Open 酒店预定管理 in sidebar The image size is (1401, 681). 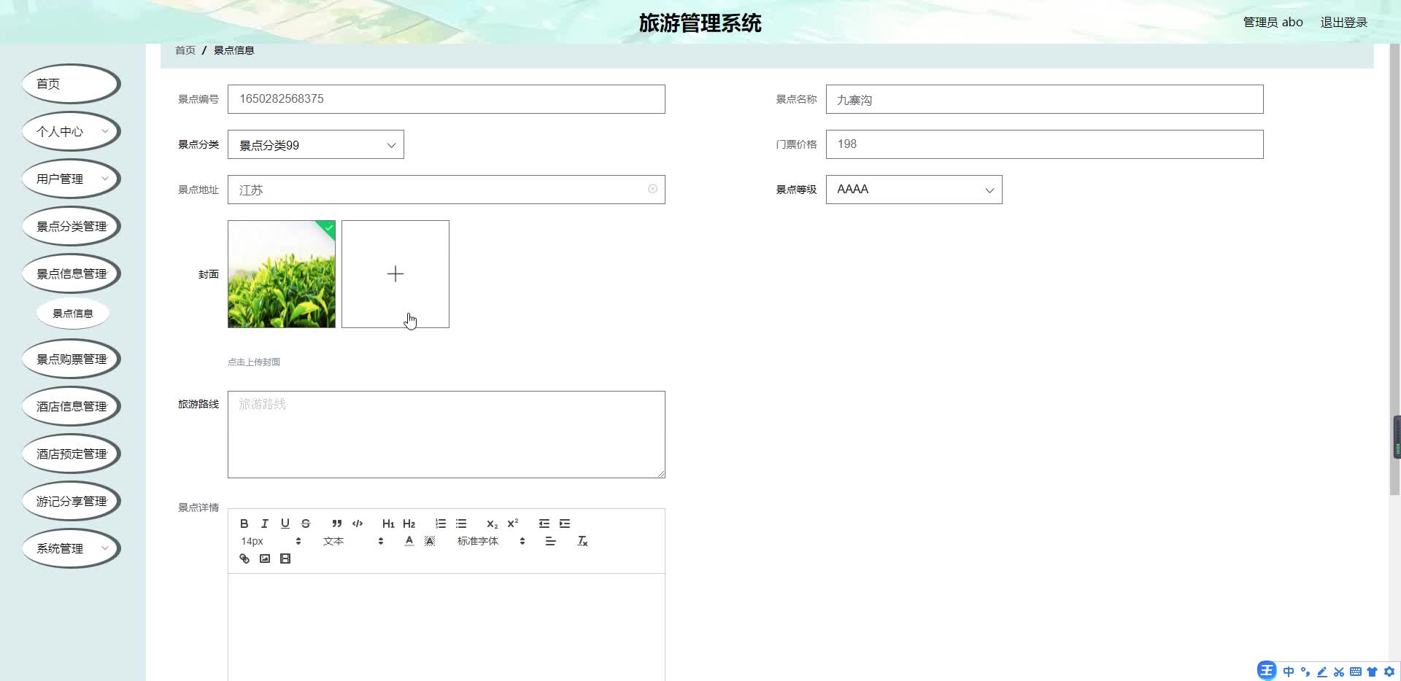(x=72, y=454)
